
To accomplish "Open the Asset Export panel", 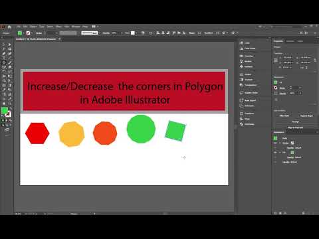I will tap(248, 100).
